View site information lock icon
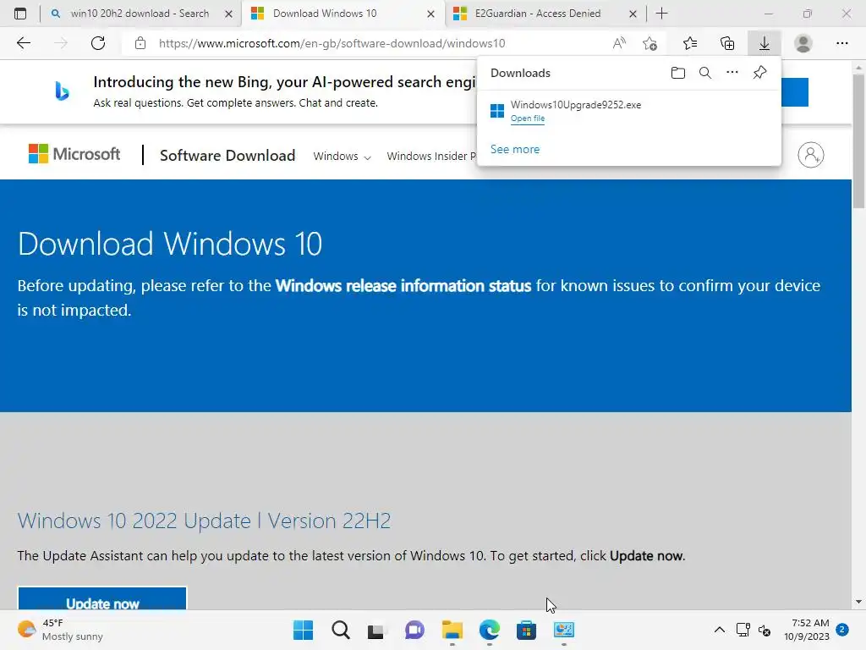 pyautogui.click(x=140, y=43)
